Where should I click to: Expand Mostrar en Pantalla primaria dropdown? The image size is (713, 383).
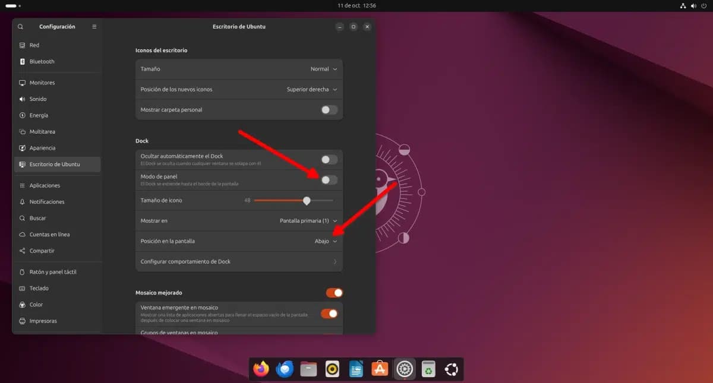coord(308,221)
